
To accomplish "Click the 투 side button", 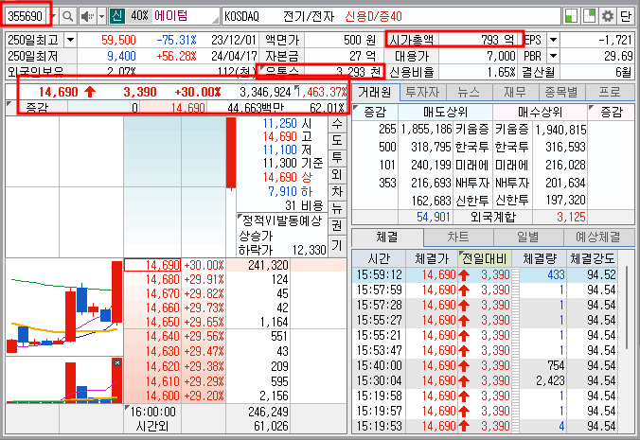I will point(337,157).
